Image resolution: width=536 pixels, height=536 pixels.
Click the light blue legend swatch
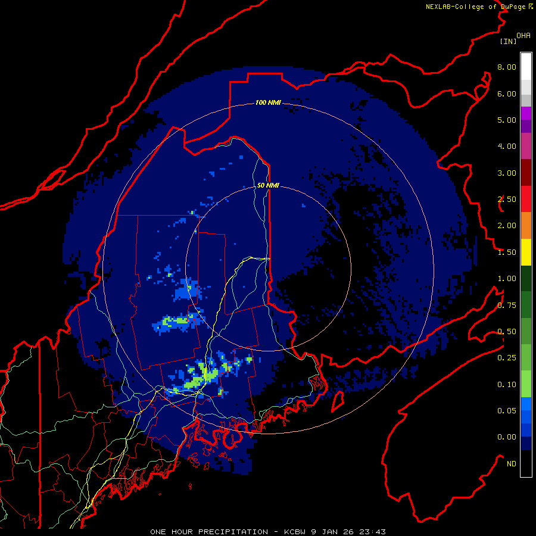point(526,404)
